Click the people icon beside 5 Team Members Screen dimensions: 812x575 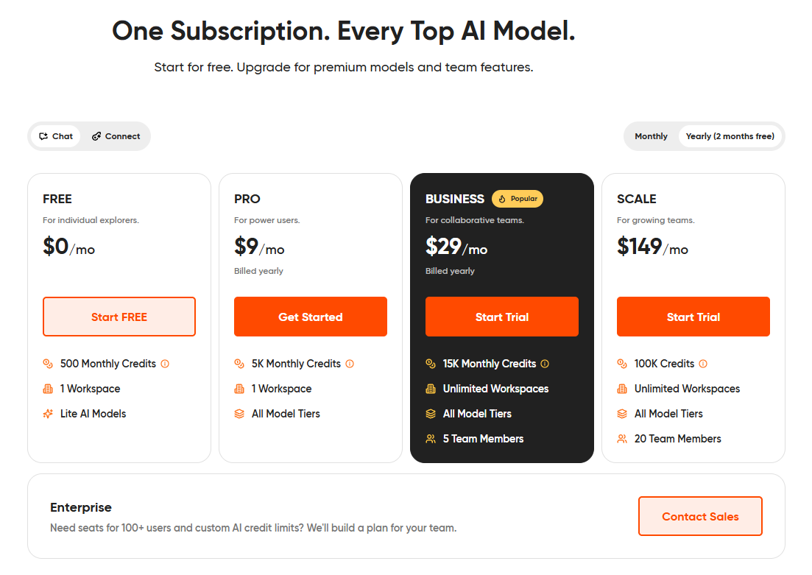pos(430,438)
